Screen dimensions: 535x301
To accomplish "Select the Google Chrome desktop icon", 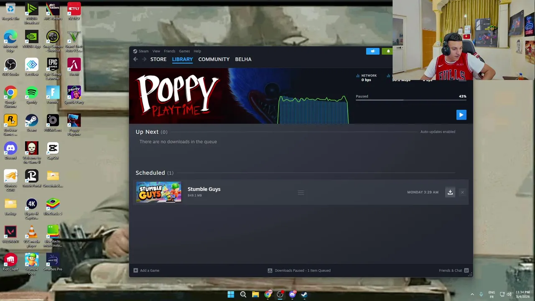I will coord(10,97).
